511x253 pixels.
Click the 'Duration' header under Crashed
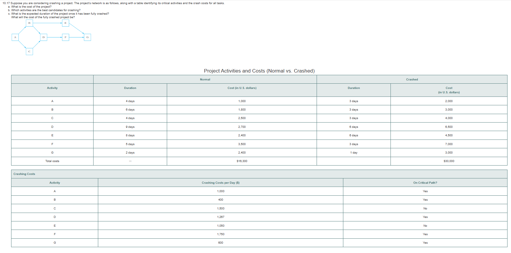[x=354, y=88]
